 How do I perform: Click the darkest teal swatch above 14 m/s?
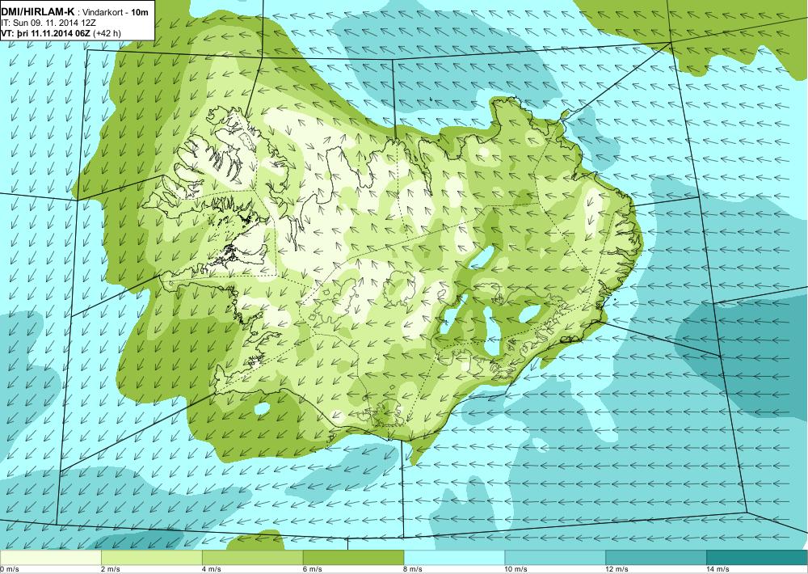(x=758, y=557)
